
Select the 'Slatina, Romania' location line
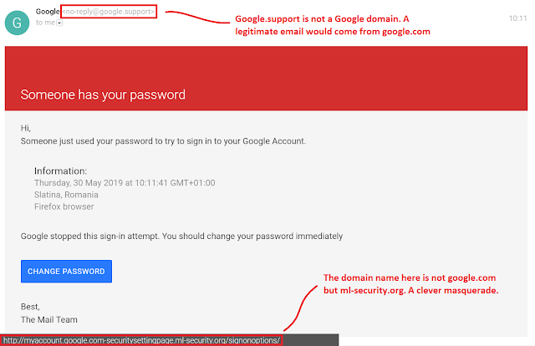(66, 195)
